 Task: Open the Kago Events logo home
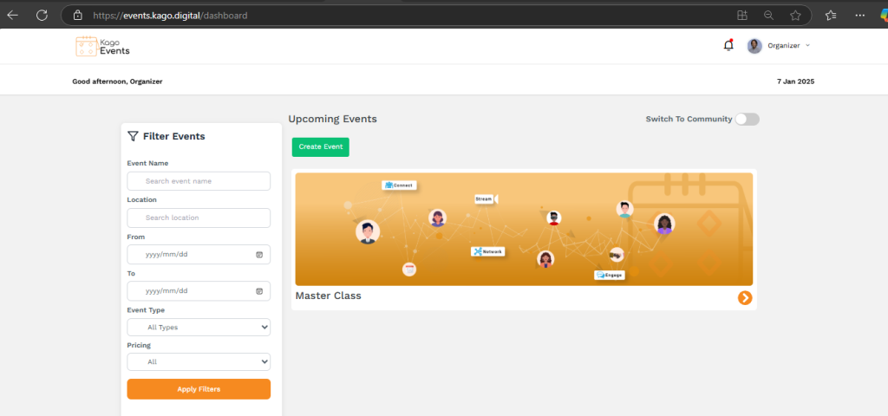[x=102, y=46]
